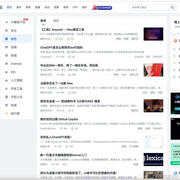Viewport: 180px width, 180px height.
Task: Click thumbs-up icon on ChatGPT ios代码 article
Action: coord(70,57)
